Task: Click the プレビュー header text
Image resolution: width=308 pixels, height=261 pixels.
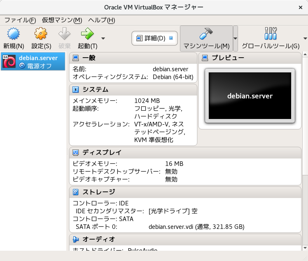Action: pos(228,58)
